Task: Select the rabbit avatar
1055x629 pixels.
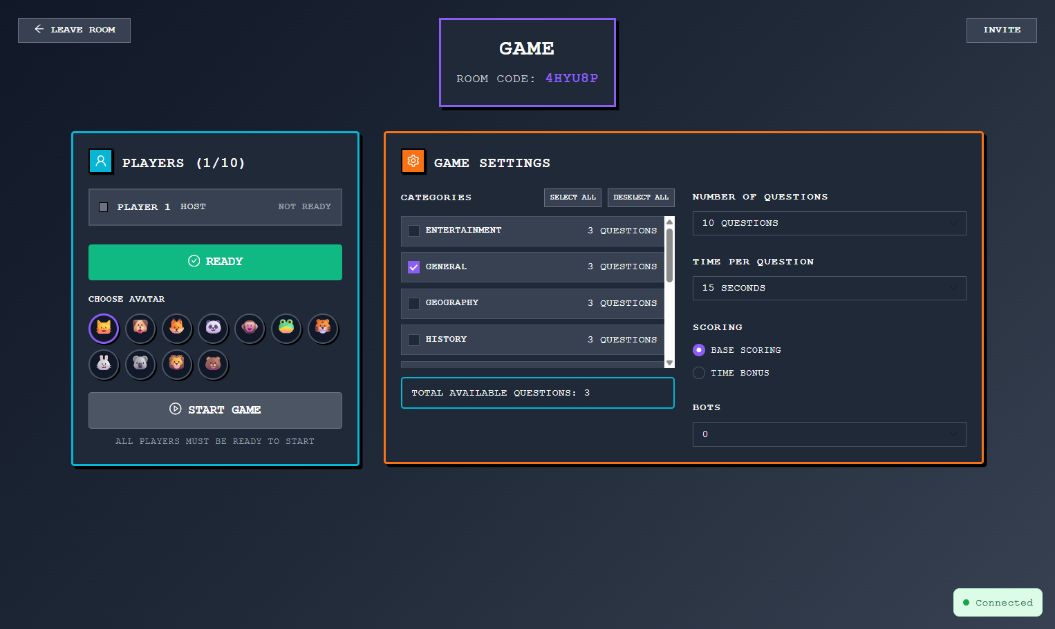Action: (x=104, y=365)
